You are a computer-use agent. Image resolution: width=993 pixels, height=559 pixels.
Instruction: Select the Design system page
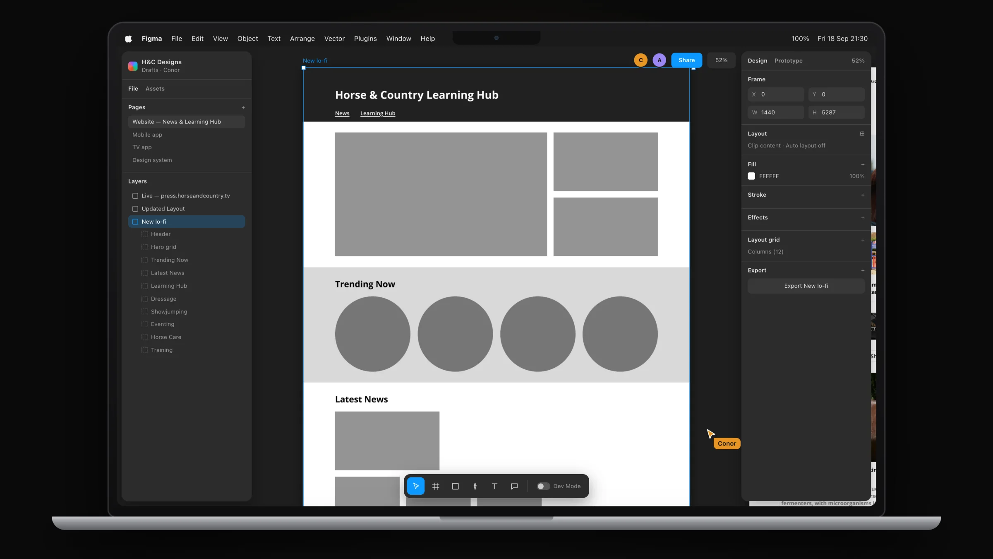(x=187, y=160)
